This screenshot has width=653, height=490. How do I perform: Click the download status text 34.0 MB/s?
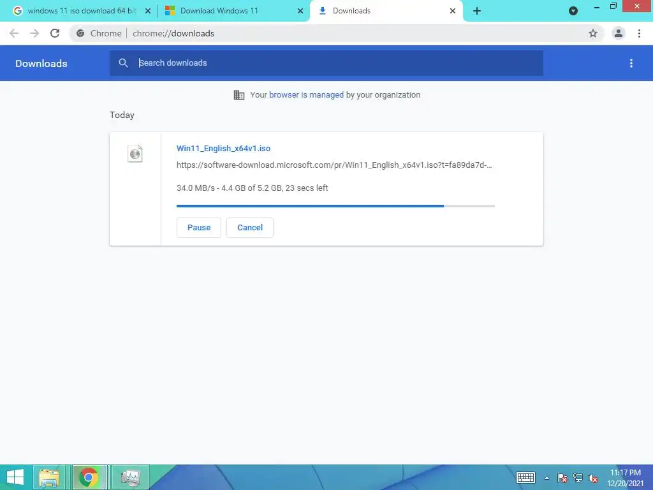[x=253, y=188]
